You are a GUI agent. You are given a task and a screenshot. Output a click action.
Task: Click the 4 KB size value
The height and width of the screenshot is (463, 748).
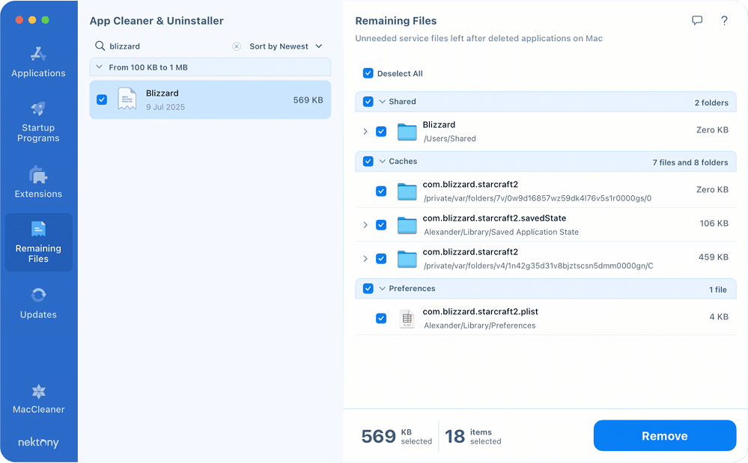point(719,316)
